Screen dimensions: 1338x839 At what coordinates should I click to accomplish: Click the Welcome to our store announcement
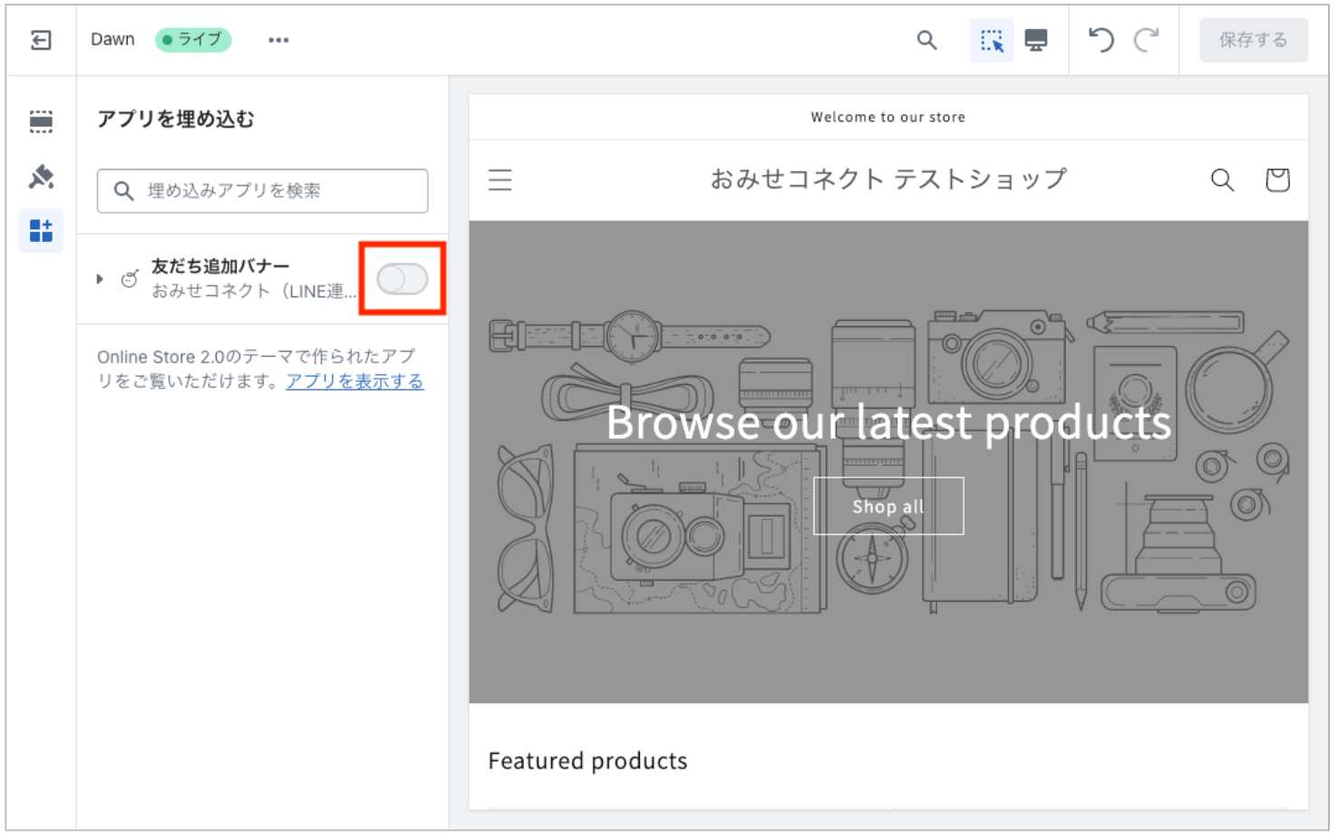888,117
